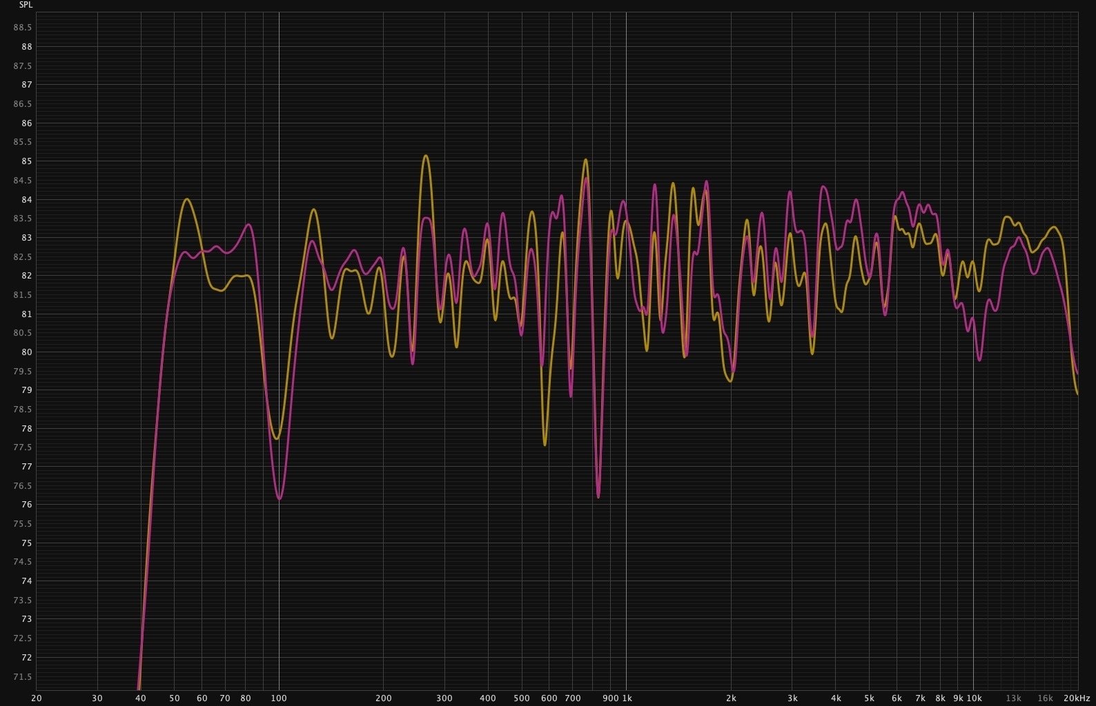Click the SPL axis title label
Image resolution: width=1096 pixels, height=706 pixels.
coord(25,5)
